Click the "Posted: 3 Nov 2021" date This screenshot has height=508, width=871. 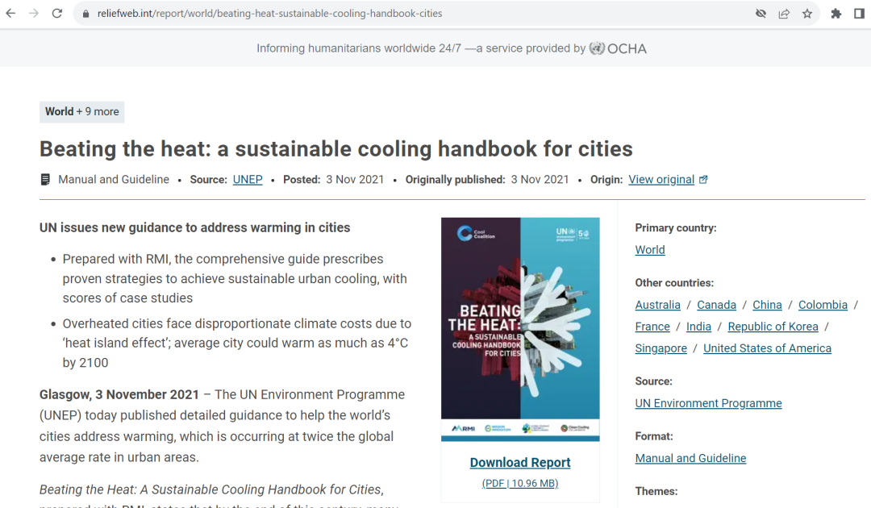[333, 179]
